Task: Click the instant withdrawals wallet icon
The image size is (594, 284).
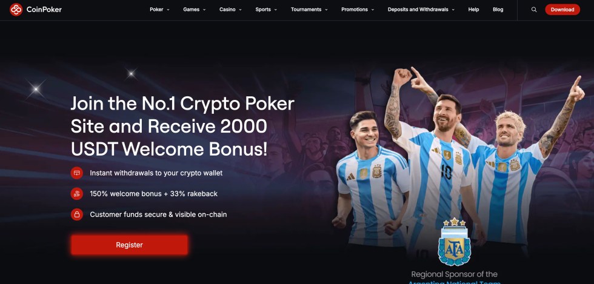Action: (x=77, y=173)
